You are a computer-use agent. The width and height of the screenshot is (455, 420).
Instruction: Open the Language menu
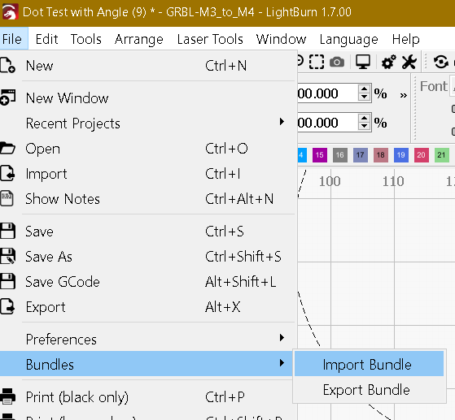(349, 39)
